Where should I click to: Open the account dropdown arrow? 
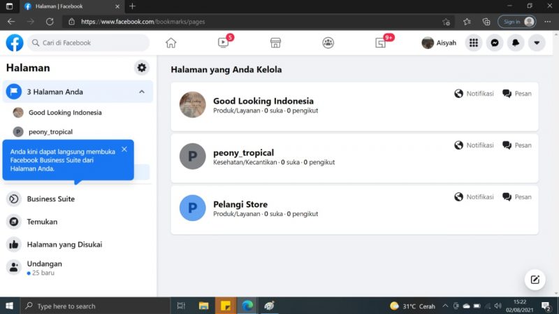[537, 43]
